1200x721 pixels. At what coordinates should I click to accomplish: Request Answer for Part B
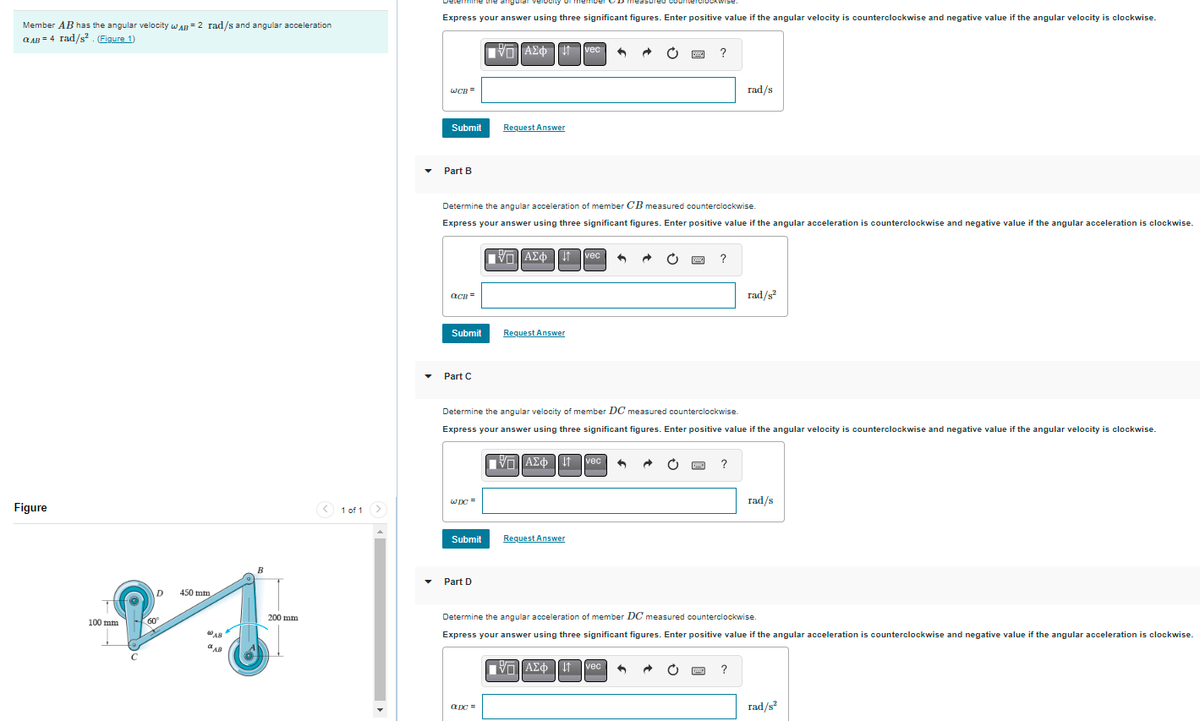[x=534, y=333]
